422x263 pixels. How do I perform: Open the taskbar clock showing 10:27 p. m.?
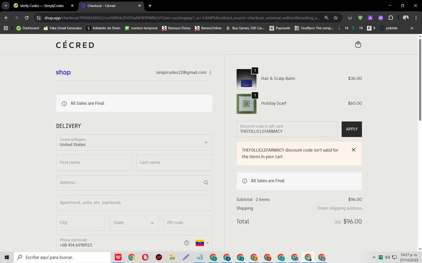point(409,257)
